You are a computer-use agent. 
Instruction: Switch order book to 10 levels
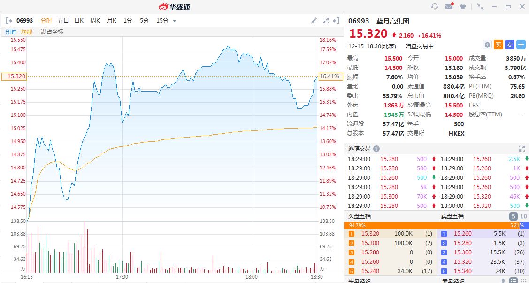point(523,216)
